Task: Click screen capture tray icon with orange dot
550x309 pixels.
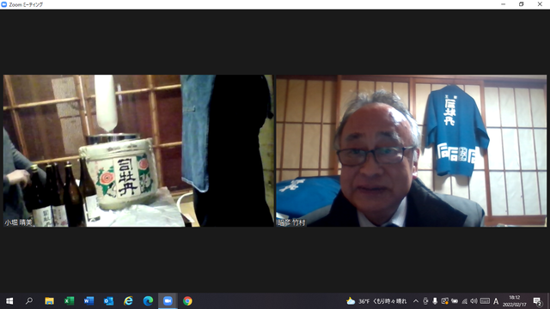Action: click(x=445, y=301)
